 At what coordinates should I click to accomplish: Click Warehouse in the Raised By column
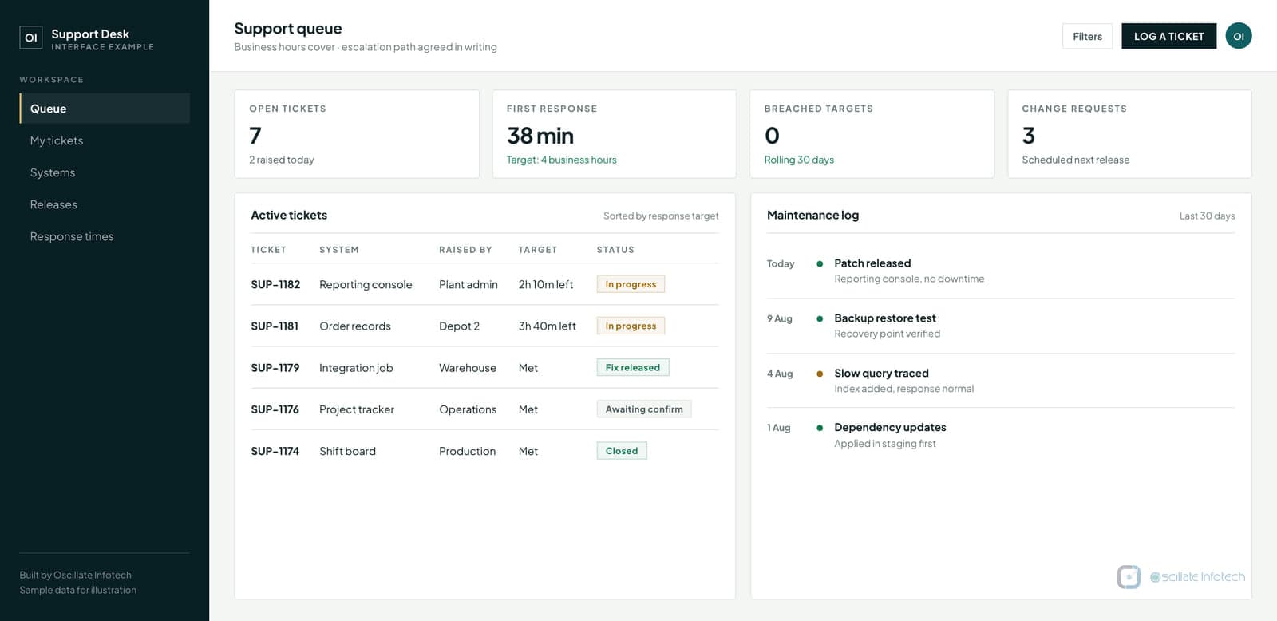[468, 368]
